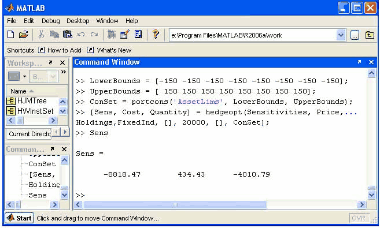This screenshot has height=228, width=380.
Task: Close the Workspace panel
Action: [x=62, y=62]
